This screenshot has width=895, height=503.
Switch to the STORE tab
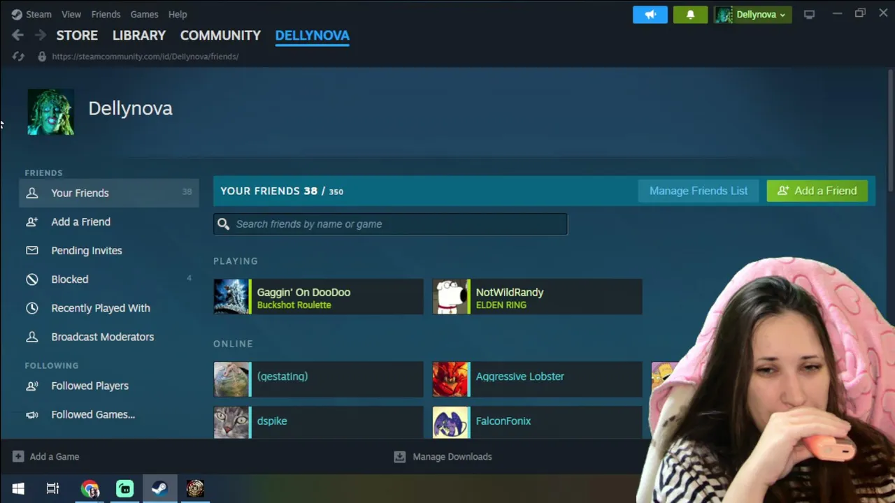click(x=77, y=35)
